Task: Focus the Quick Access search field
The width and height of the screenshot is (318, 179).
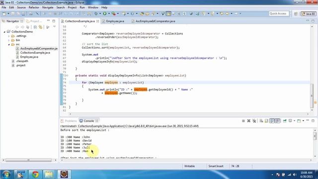Action: pos(279,13)
